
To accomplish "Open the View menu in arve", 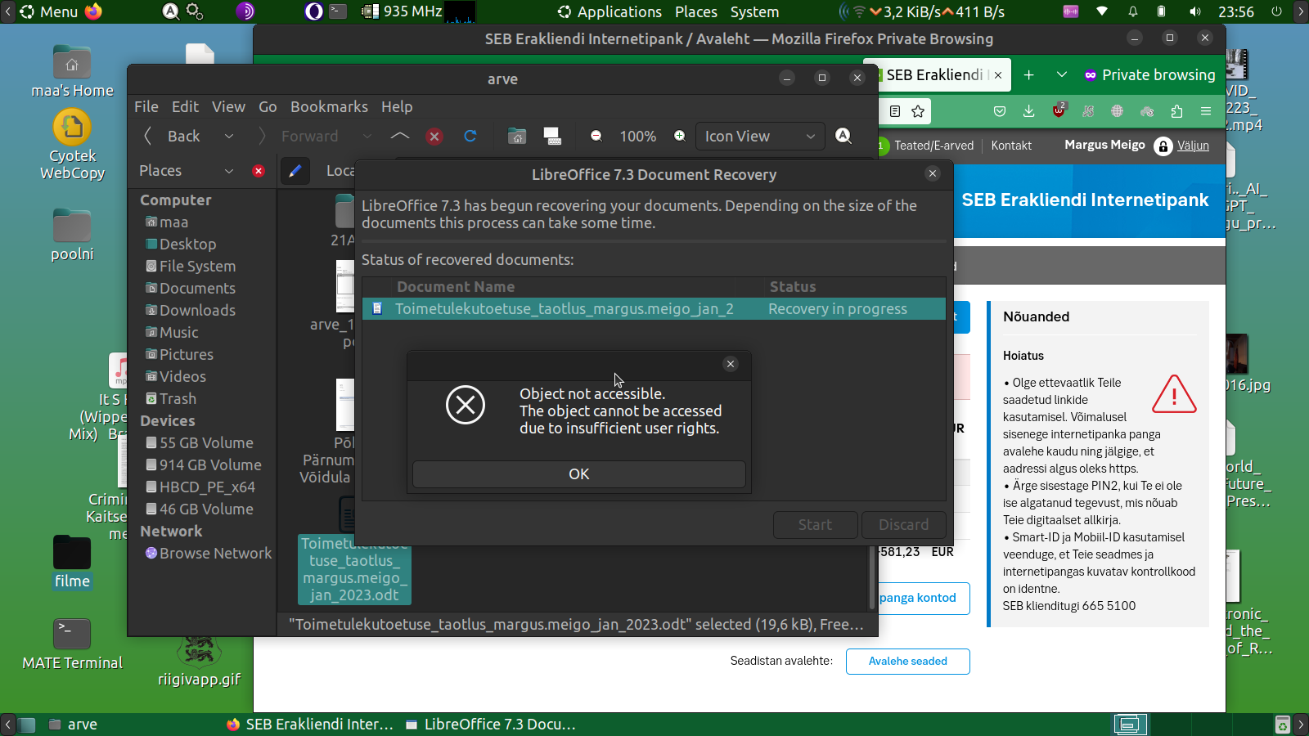I will click(x=228, y=107).
